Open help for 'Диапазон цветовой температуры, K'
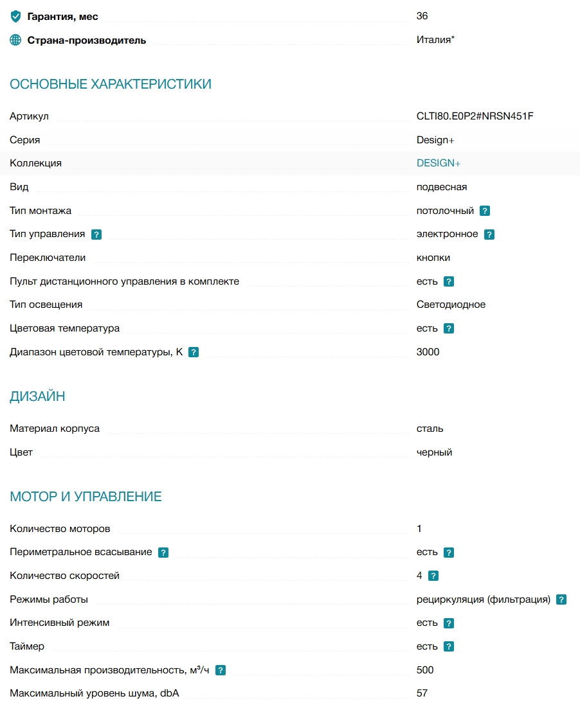Image resolution: width=580 pixels, height=710 pixels. tap(194, 352)
